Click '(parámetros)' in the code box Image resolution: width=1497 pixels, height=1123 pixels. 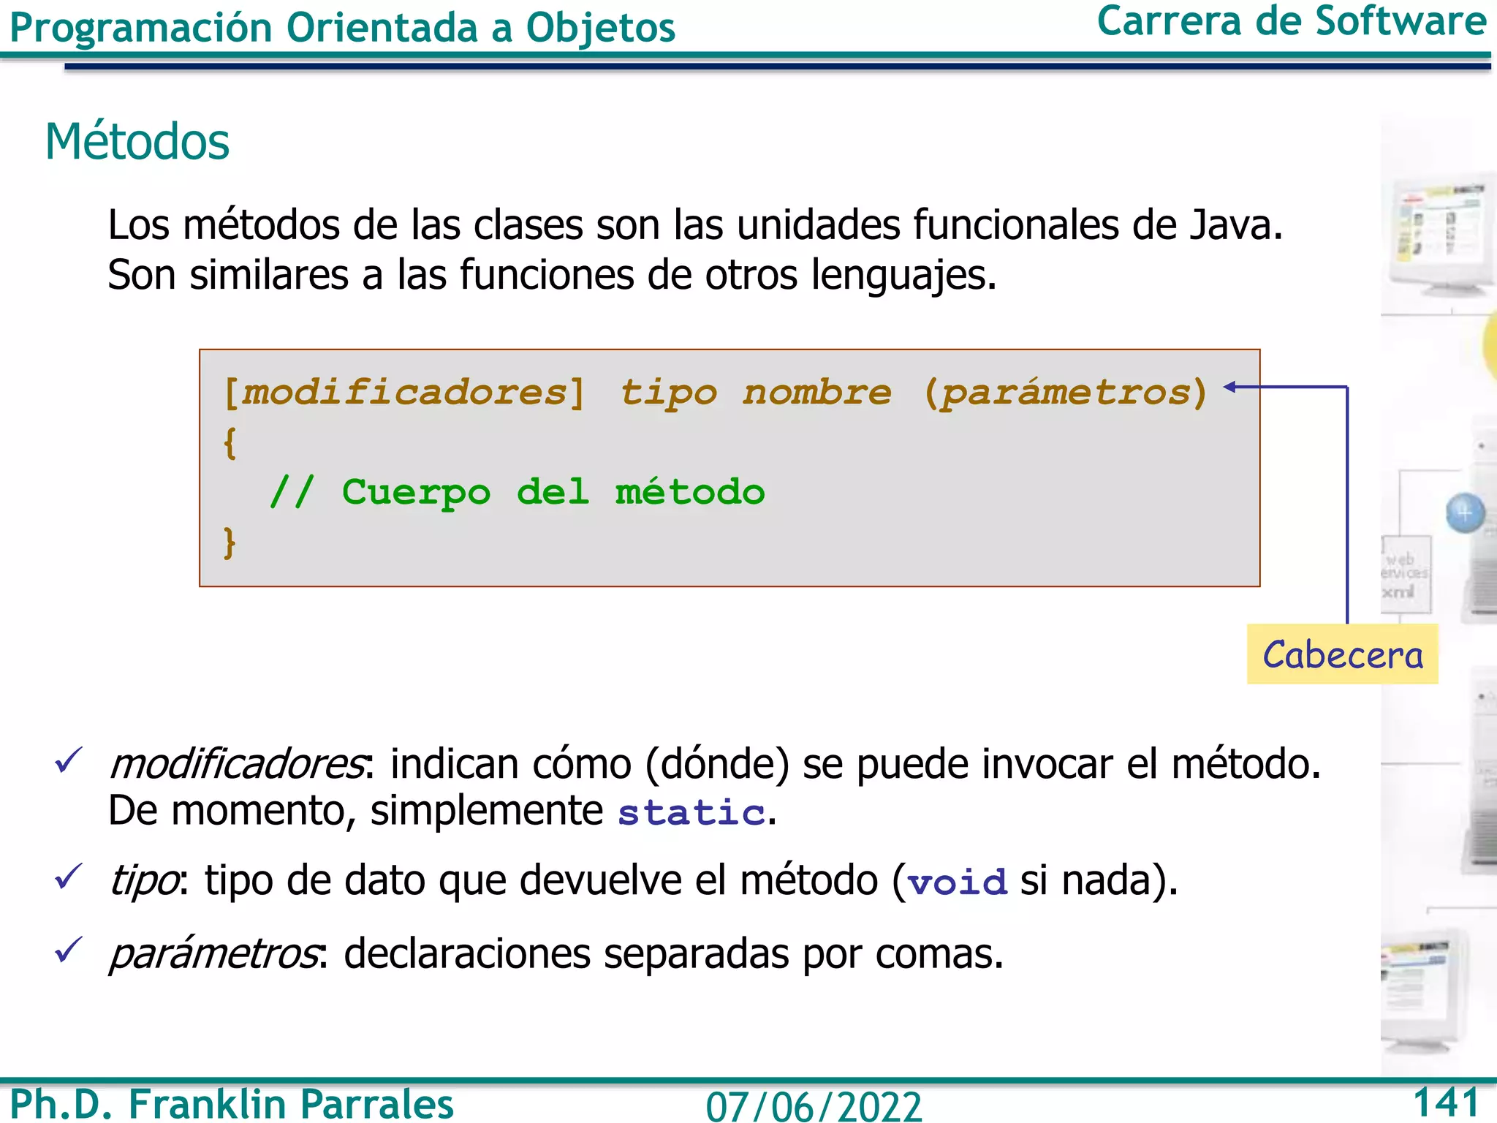click(1066, 394)
